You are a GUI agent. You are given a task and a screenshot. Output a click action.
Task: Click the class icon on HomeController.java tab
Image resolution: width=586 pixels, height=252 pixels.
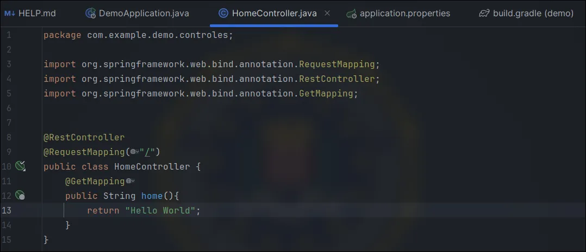coord(223,13)
